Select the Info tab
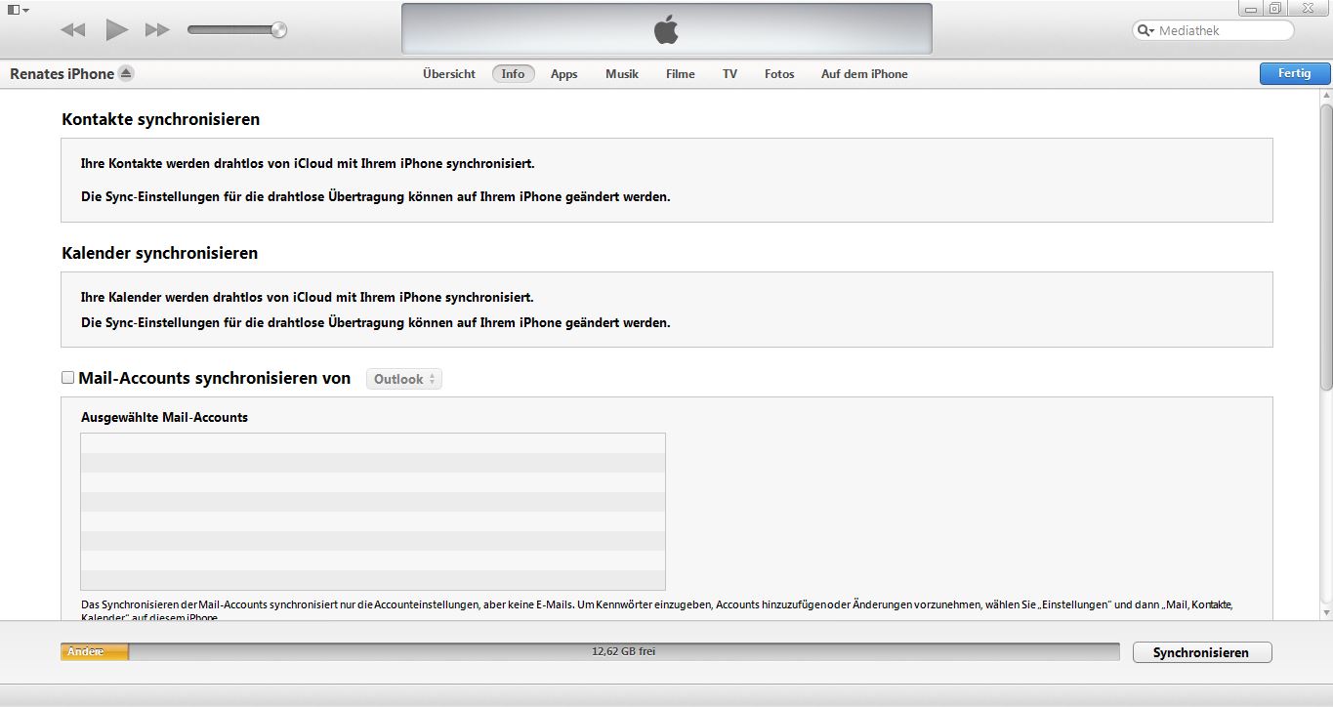The image size is (1333, 707). (x=514, y=74)
